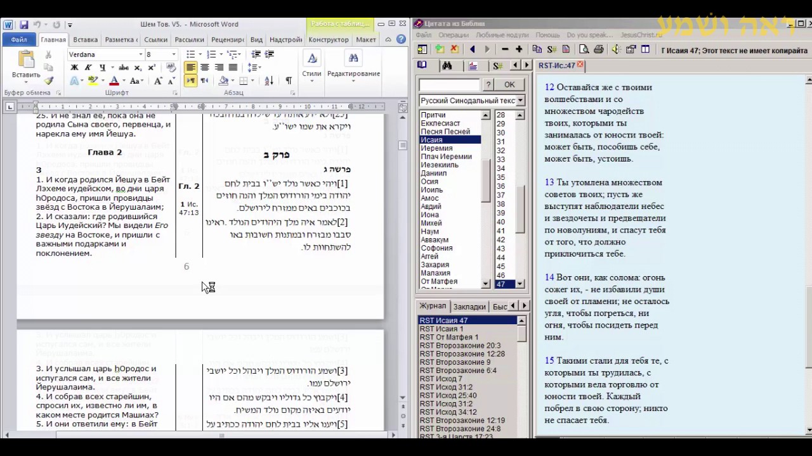
Task: Open Любимые модули menu
Action: click(x=501, y=35)
